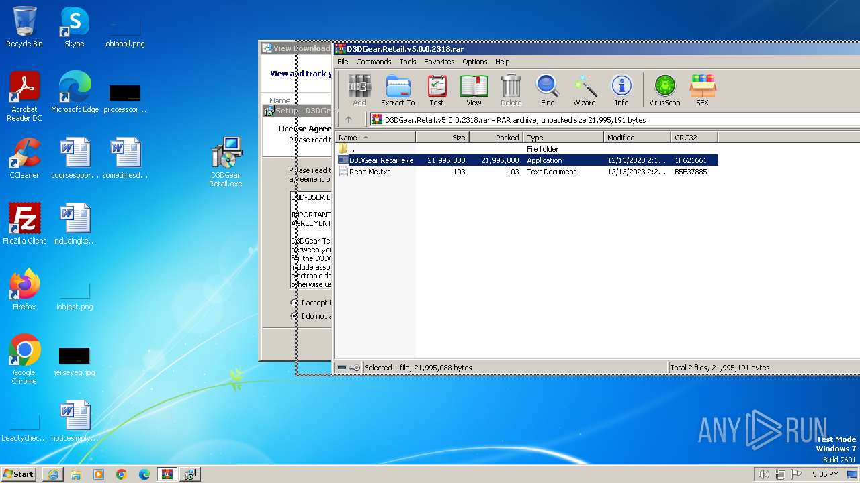Open the View file tool

coord(474,90)
